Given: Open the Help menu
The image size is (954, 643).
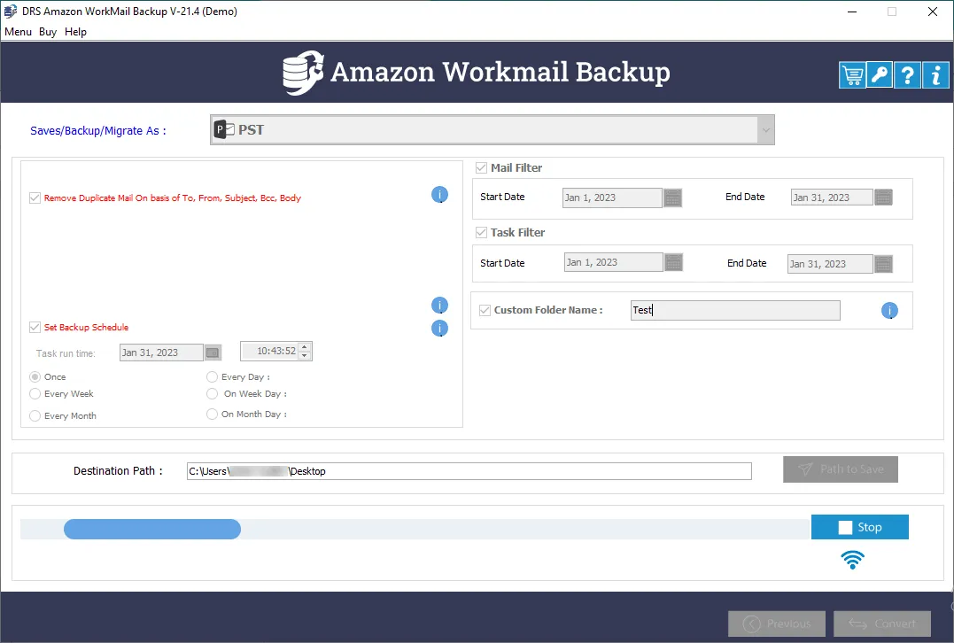Looking at the screenshot, I should point(75,32).
